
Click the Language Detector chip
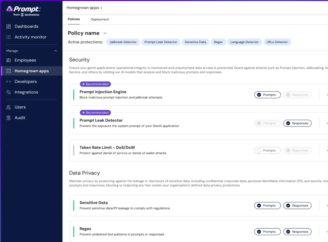tap(244, 42)
